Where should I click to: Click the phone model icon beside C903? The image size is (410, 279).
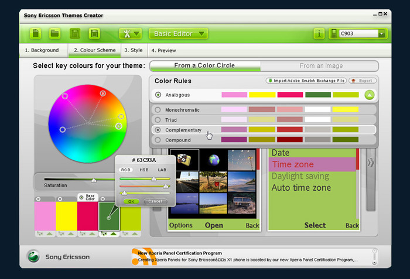334,34
